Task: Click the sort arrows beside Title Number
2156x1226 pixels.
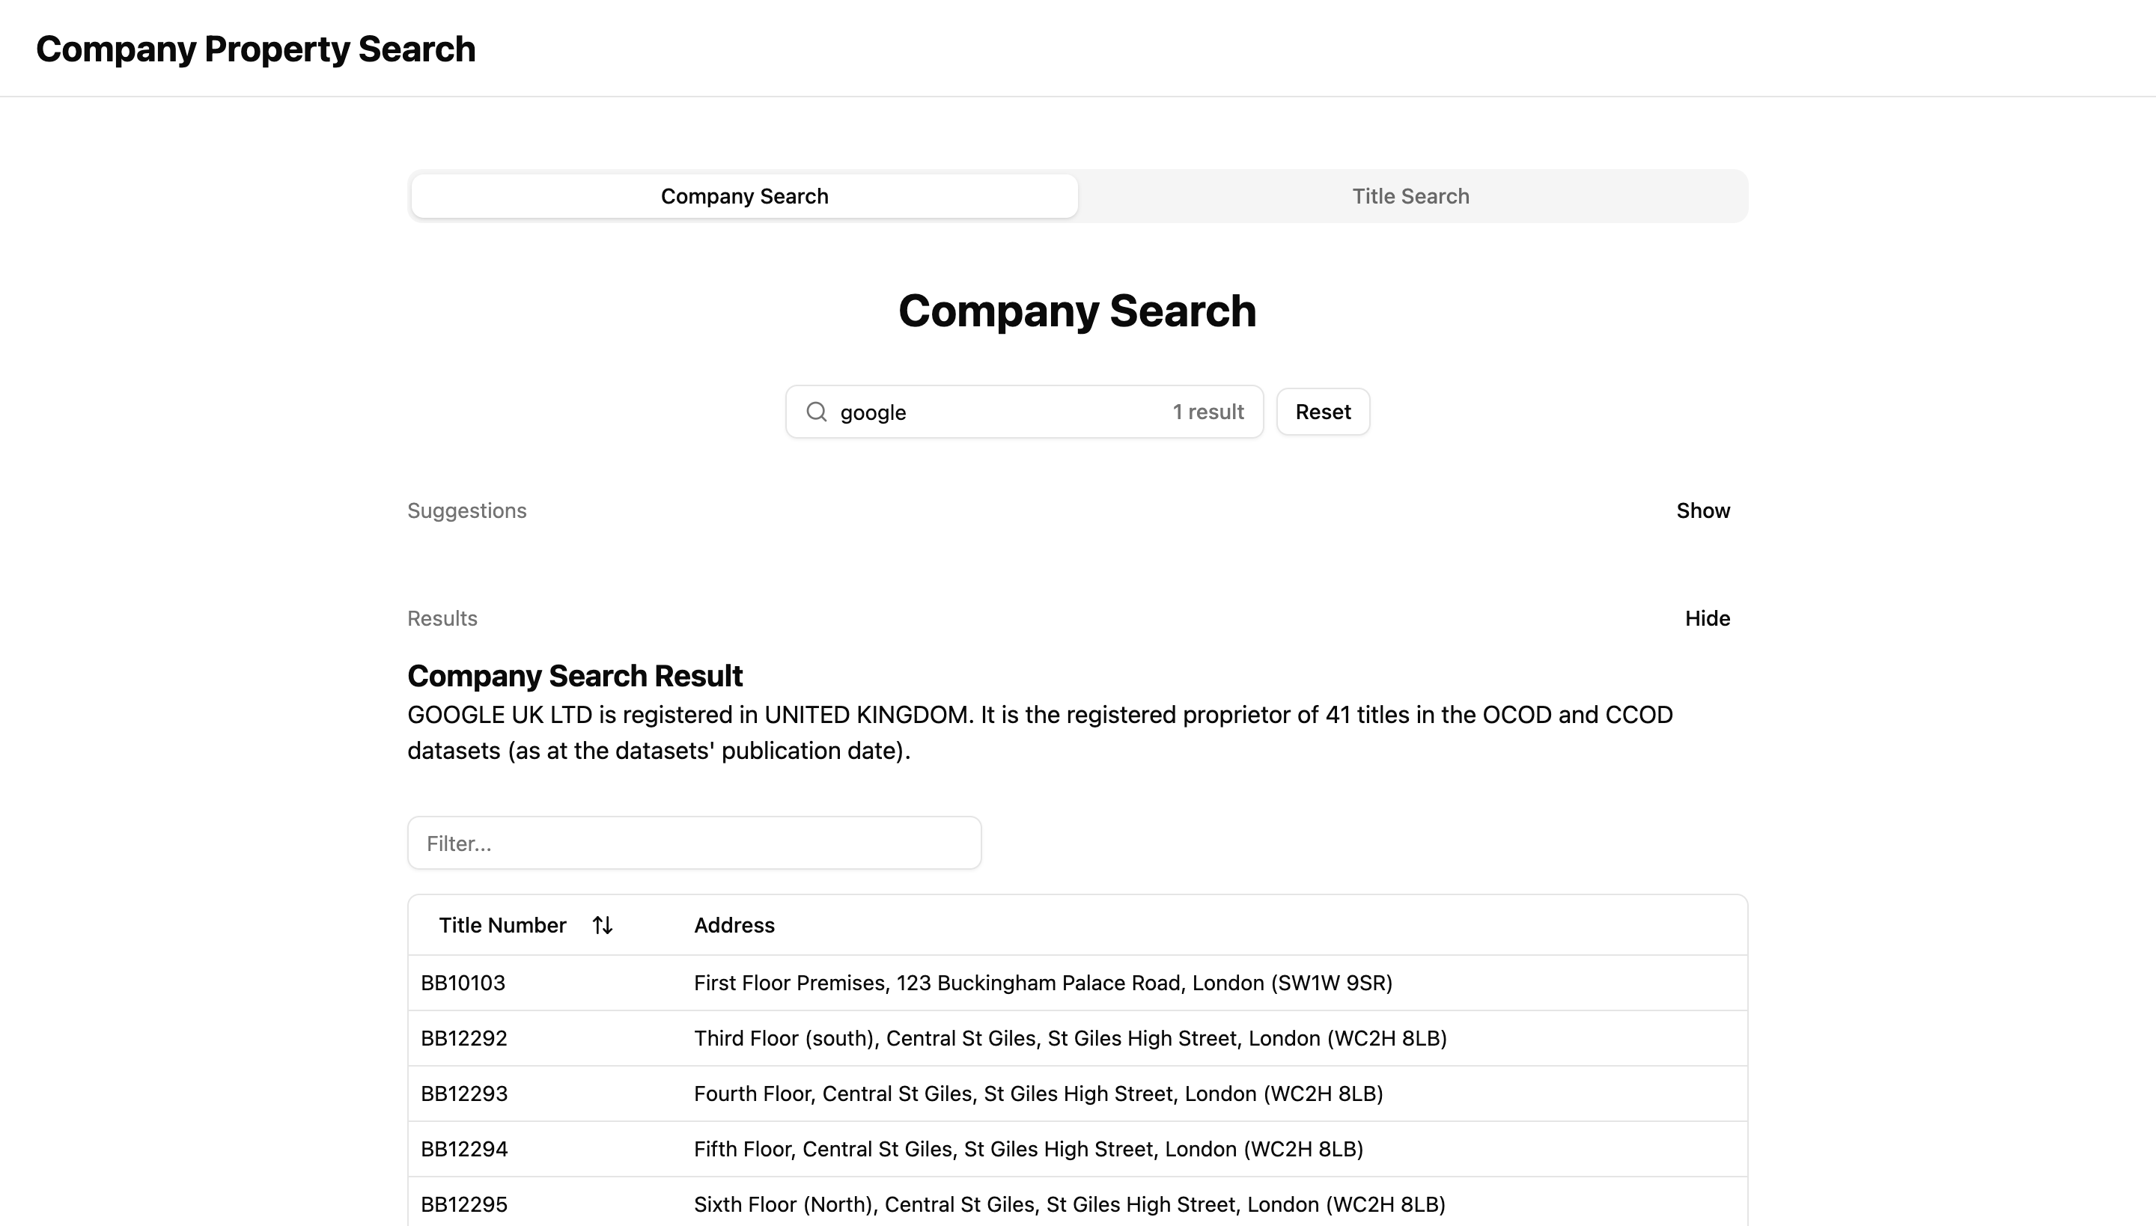Action: (602, 924)
